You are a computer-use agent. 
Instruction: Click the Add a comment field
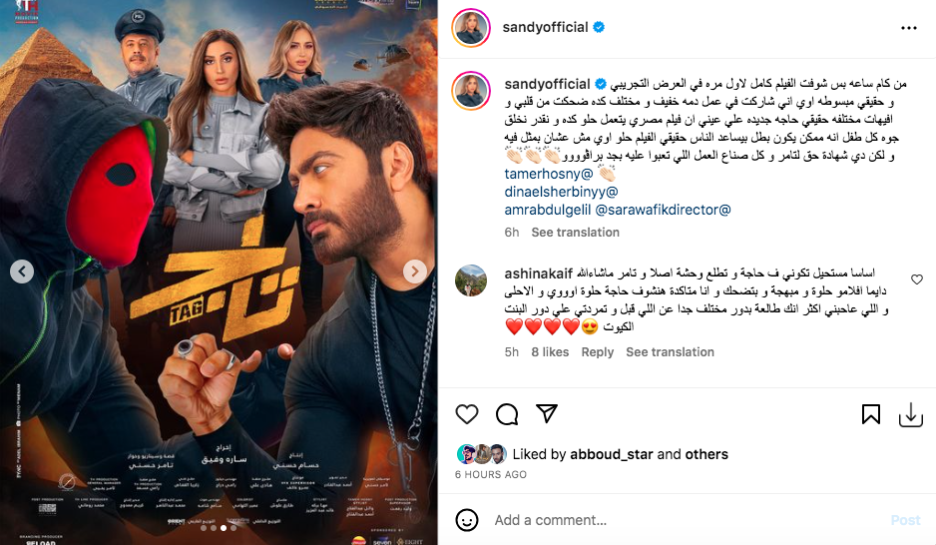[687, 520]
